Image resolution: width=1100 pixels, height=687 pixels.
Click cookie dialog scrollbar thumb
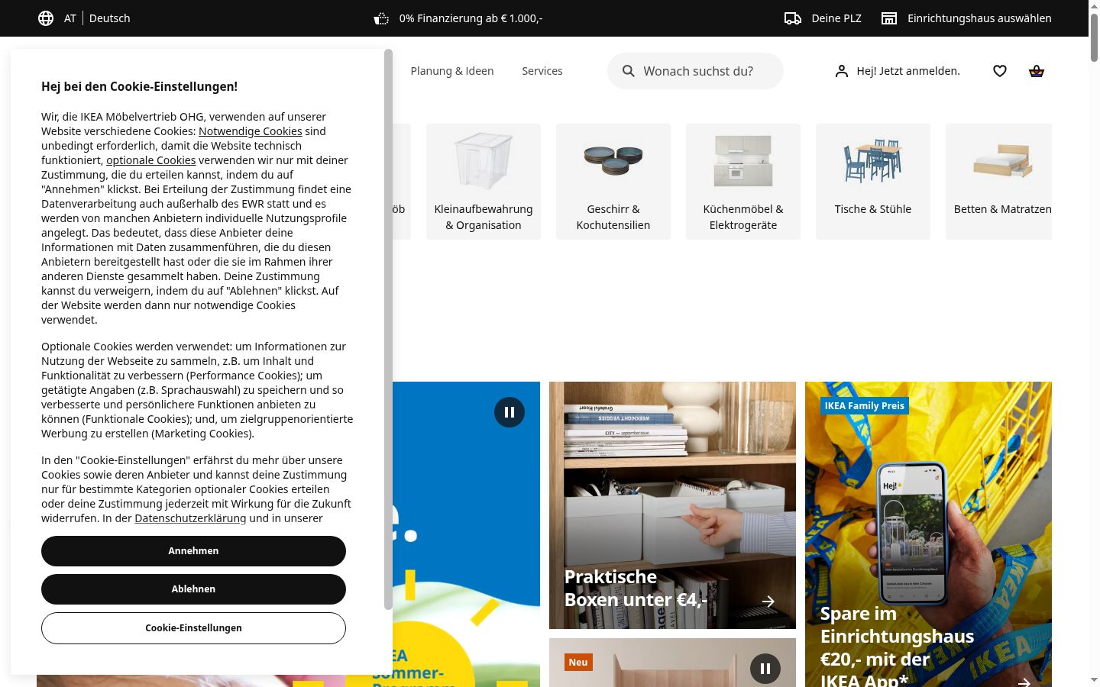pos(388,329)
